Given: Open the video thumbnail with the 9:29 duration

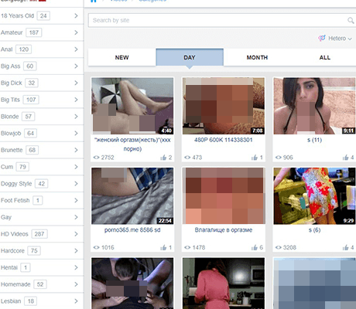Looking at the screenshot, I should [x=314, y=196].
